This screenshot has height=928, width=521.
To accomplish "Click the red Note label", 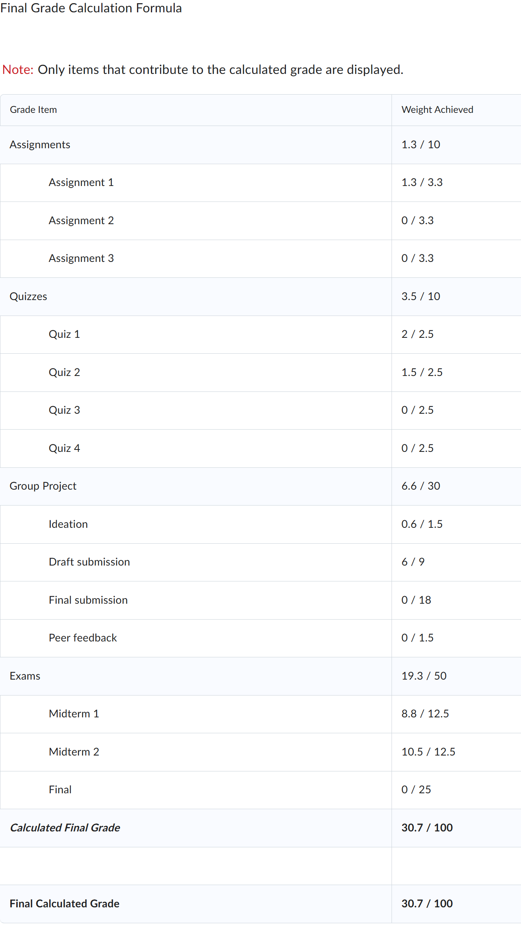I will pyautogui.click(x=18, y=70).
